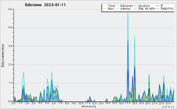Screen dimensions: 177x109
Task: Click the y-axis value 0.0
Action: 10,101
